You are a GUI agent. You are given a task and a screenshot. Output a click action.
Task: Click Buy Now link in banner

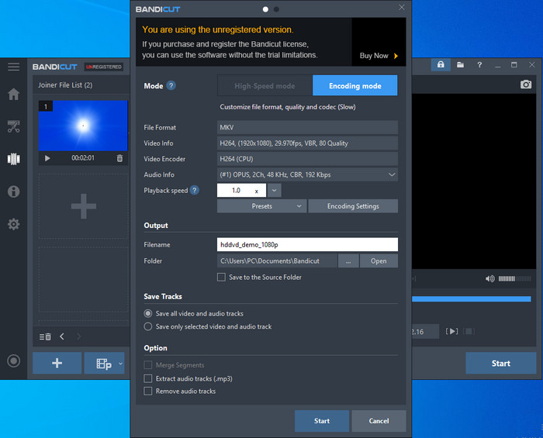[x=379, y=56]
